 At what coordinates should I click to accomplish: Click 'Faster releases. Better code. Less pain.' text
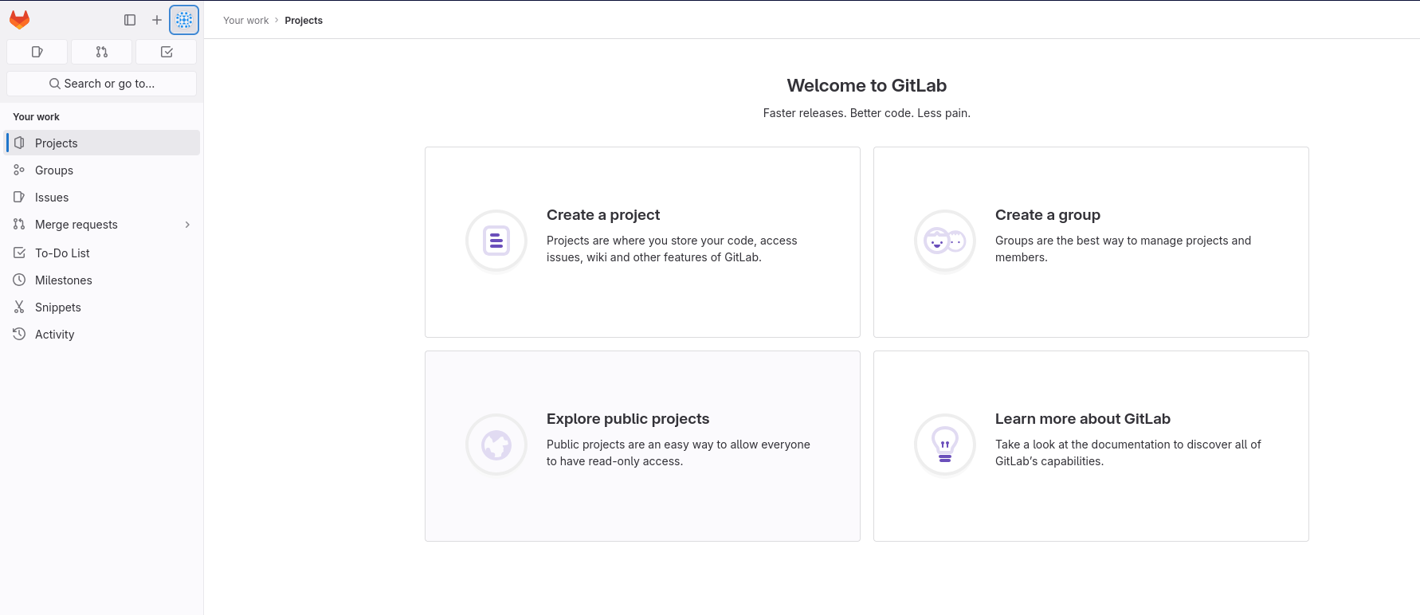coord(867,113)
